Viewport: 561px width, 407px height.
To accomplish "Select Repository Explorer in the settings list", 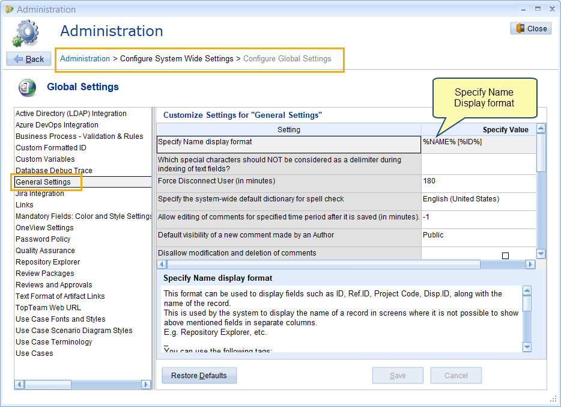I will click(47, 262).
